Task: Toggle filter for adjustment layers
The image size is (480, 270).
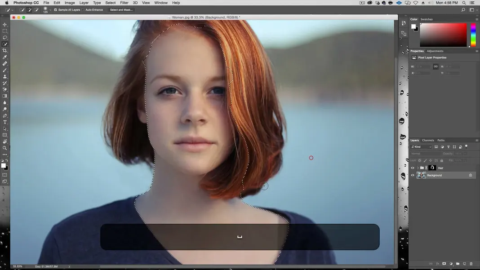Action: pyautogui.click(x=442, y=147)
